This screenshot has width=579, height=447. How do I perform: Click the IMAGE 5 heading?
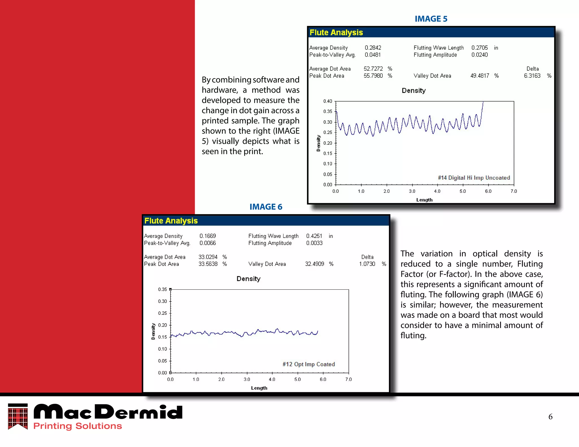tap(431, 19)
